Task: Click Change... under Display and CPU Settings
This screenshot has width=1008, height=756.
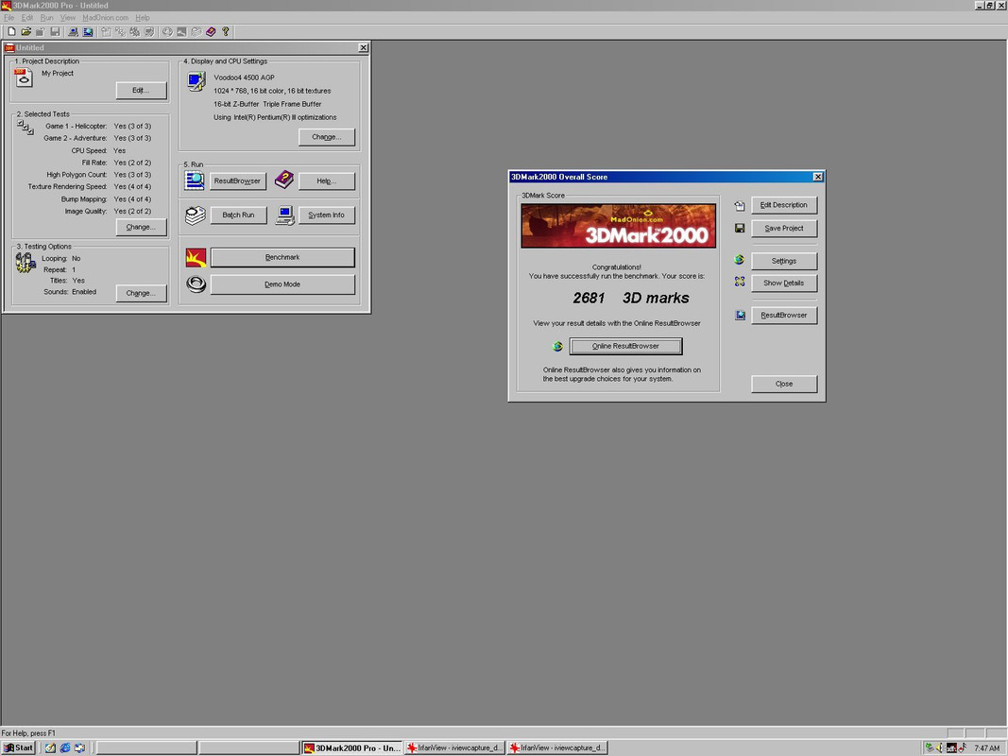Action: coord(327,137)
